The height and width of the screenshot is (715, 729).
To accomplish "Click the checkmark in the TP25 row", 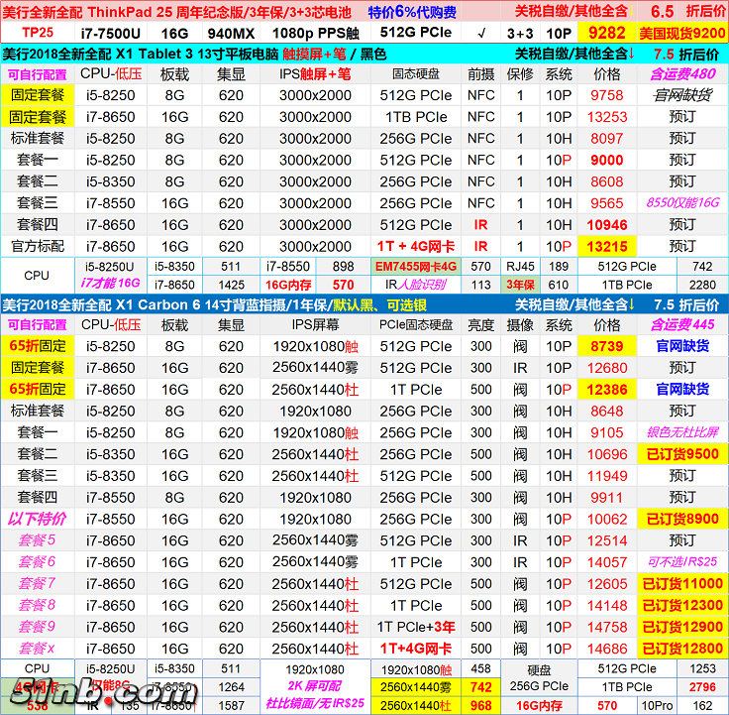I will coord(480,33).
